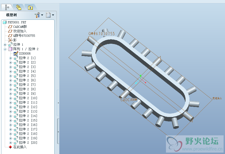Open the model tree Show list dropdown

pyautogui.click(x=50, y=15)
